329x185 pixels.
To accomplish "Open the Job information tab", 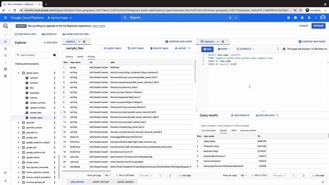I will point(209,131).
